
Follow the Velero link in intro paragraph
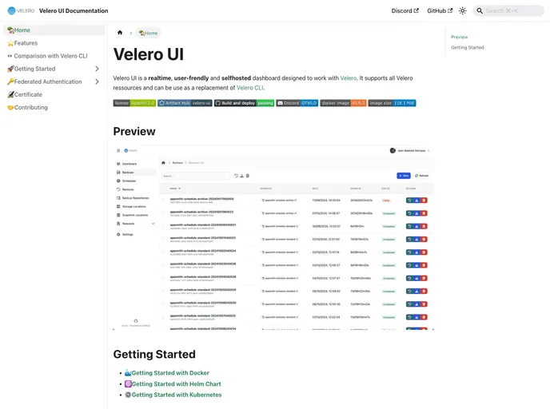pyautogui.click(x=348, y=78)
